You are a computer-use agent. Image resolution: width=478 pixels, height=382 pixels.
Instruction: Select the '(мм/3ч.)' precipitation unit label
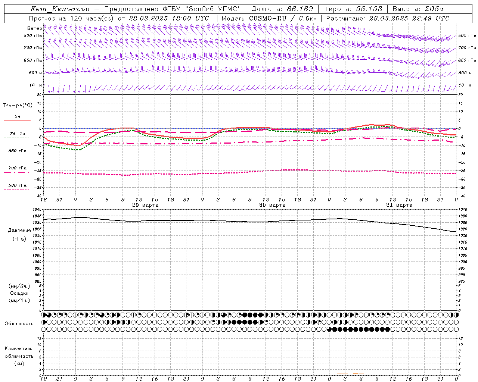click(x=19, y=286)
